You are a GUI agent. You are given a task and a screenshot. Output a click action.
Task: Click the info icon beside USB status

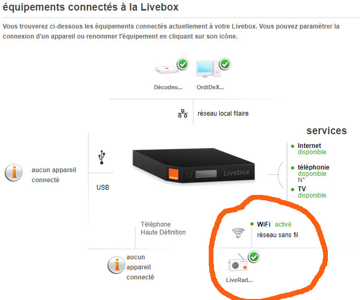pyautogui.click(x=14, y=173)
